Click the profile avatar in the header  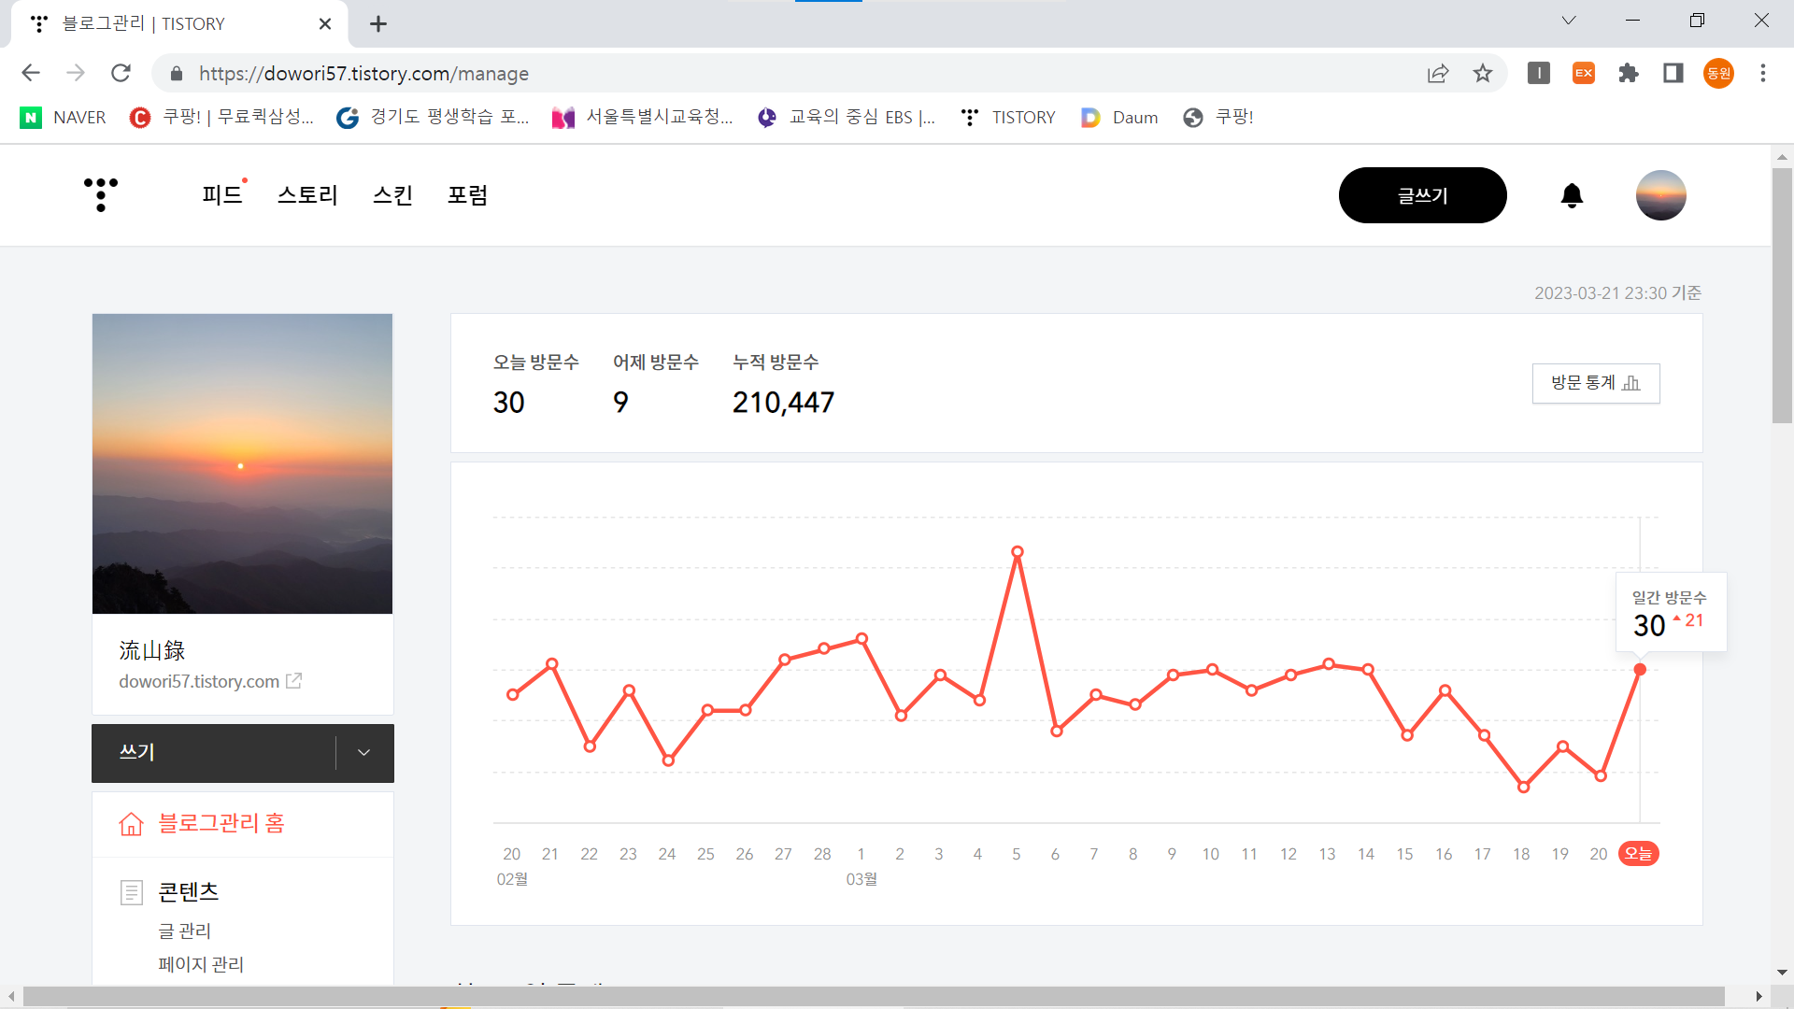(x=1660, y=195)
